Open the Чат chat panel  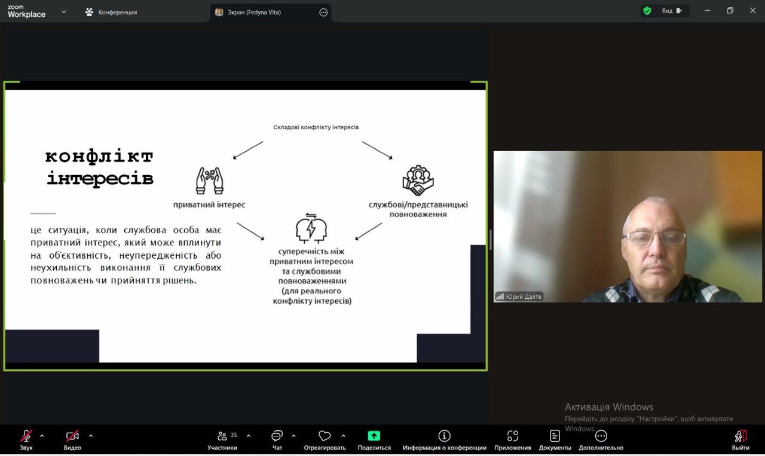(x=277, y=436)
